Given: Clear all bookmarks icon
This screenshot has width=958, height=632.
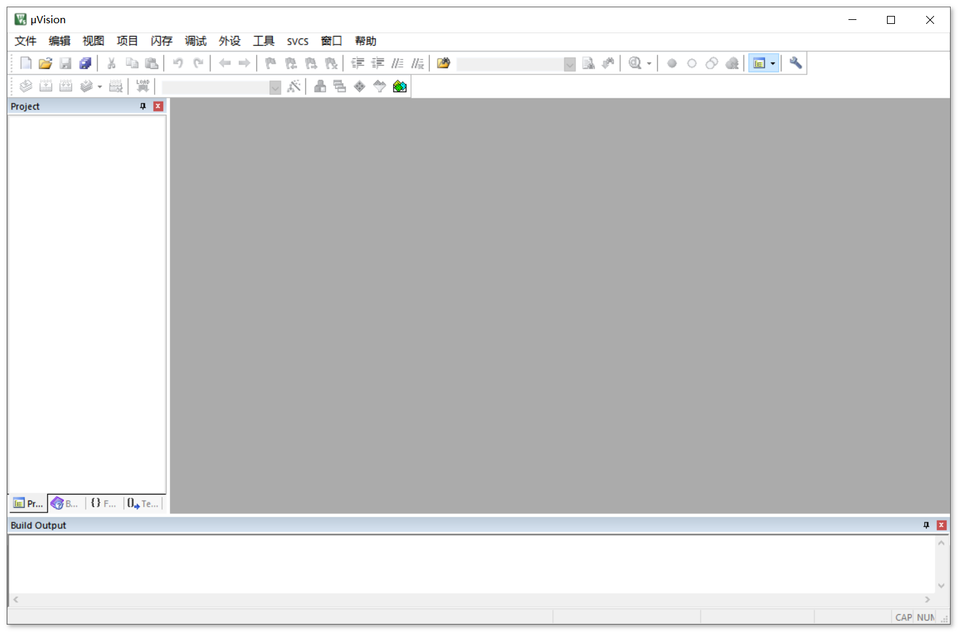Looking at the screenshot, I should pos(331,63).
